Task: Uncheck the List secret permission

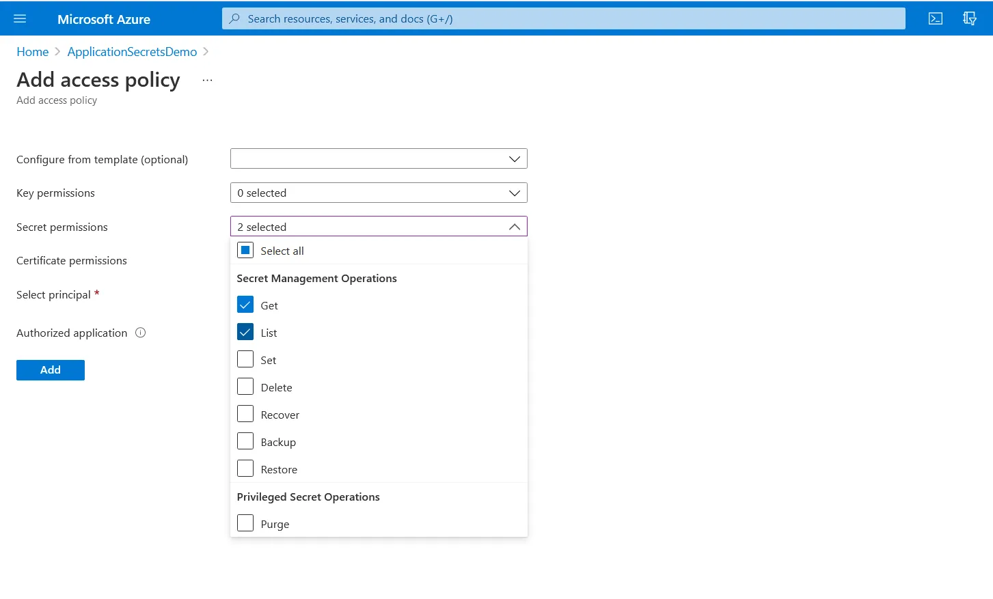Action: pyautogui.click(x=245, y=331)
